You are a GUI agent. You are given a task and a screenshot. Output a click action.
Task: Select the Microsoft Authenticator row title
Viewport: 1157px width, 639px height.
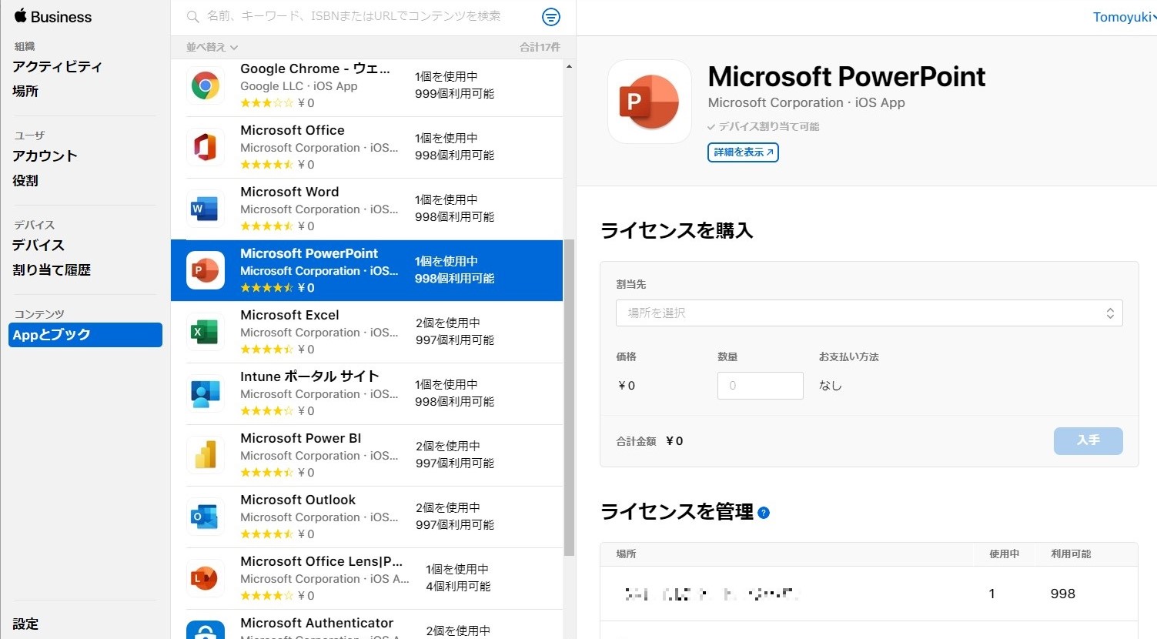(317, 623)
